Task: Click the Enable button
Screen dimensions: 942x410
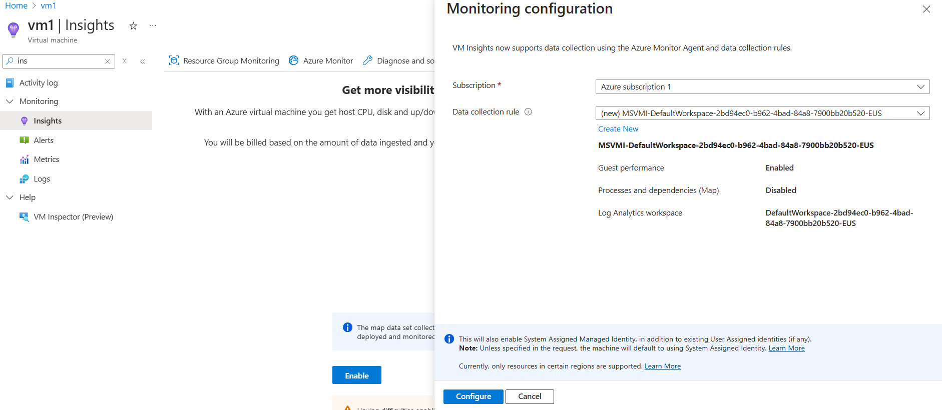Action: (x=357, y=375)
